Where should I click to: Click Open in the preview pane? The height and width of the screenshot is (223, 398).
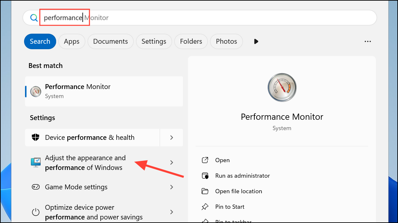[222, 160]
